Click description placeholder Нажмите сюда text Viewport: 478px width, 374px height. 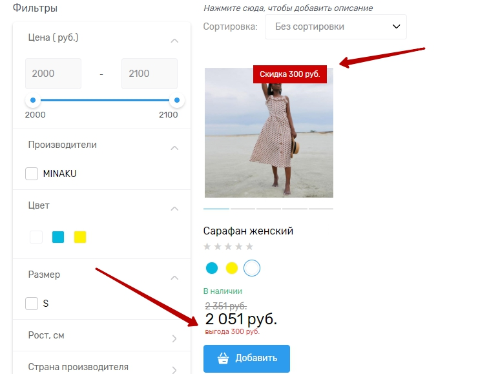pos(287,8)
